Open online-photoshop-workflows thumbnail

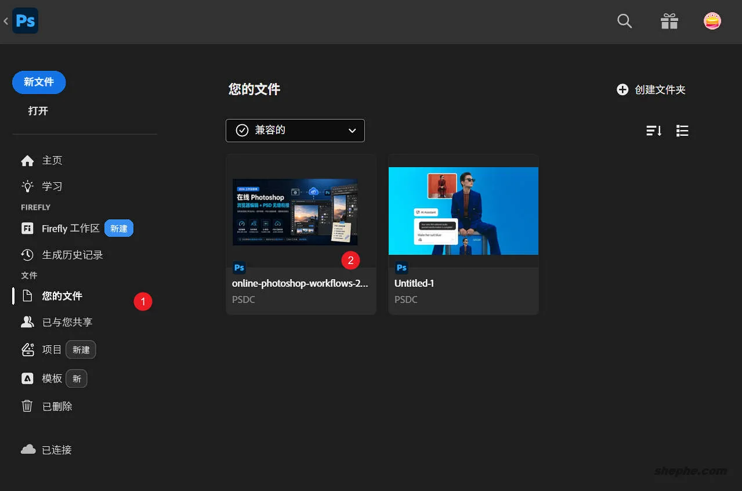coord(295,212)
